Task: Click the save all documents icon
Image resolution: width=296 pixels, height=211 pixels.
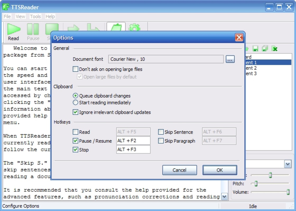Action: coord(265,49)
